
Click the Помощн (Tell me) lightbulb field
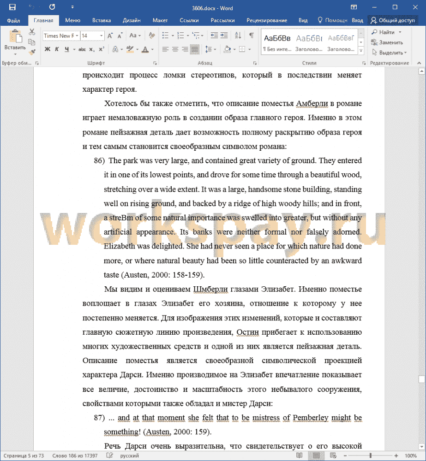[x=333, y=20]
